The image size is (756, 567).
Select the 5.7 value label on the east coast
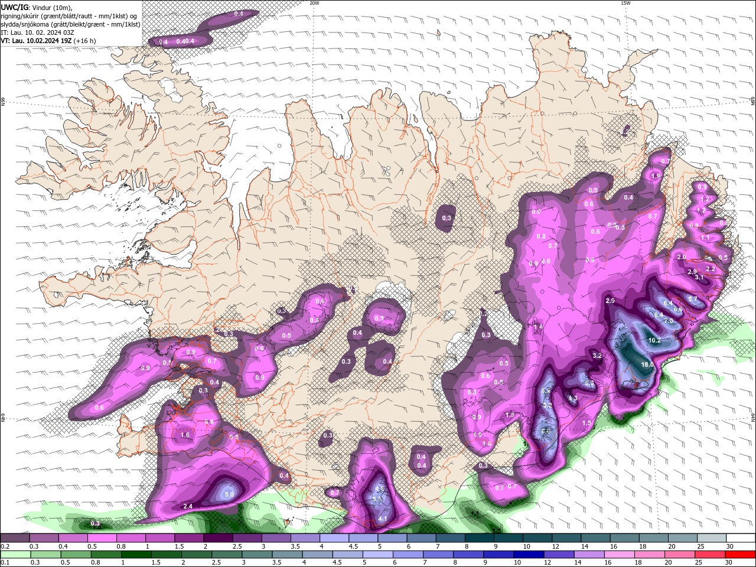pos(693,299)
